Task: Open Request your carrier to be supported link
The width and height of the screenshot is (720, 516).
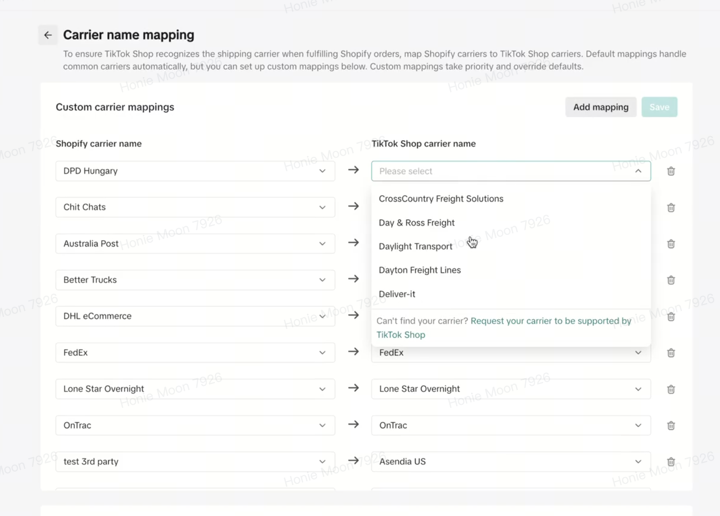Action: coord(550,321)
